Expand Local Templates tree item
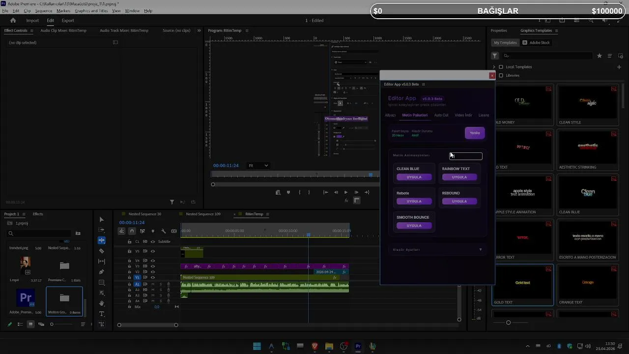629x354 pixels. [494, 67]
